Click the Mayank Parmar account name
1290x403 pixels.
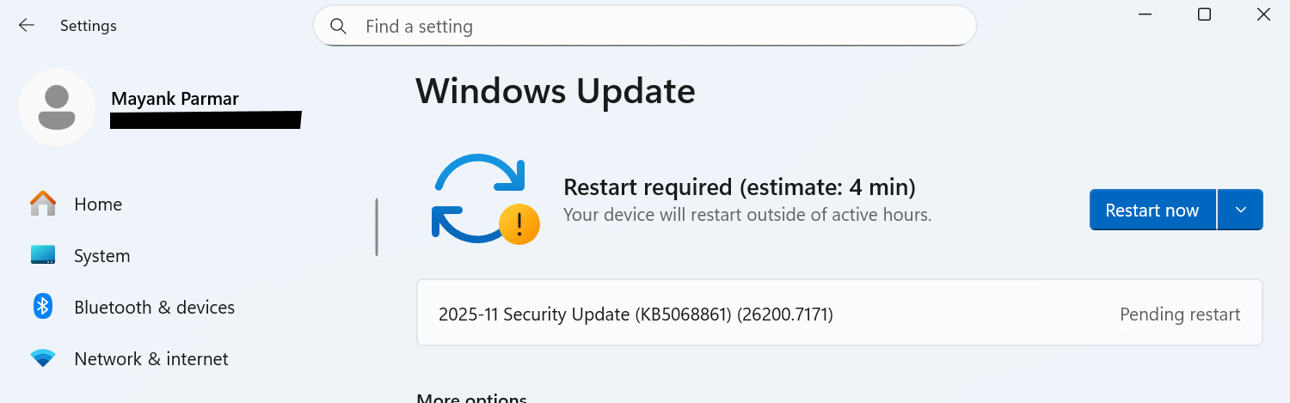click(x=175, y=99)
